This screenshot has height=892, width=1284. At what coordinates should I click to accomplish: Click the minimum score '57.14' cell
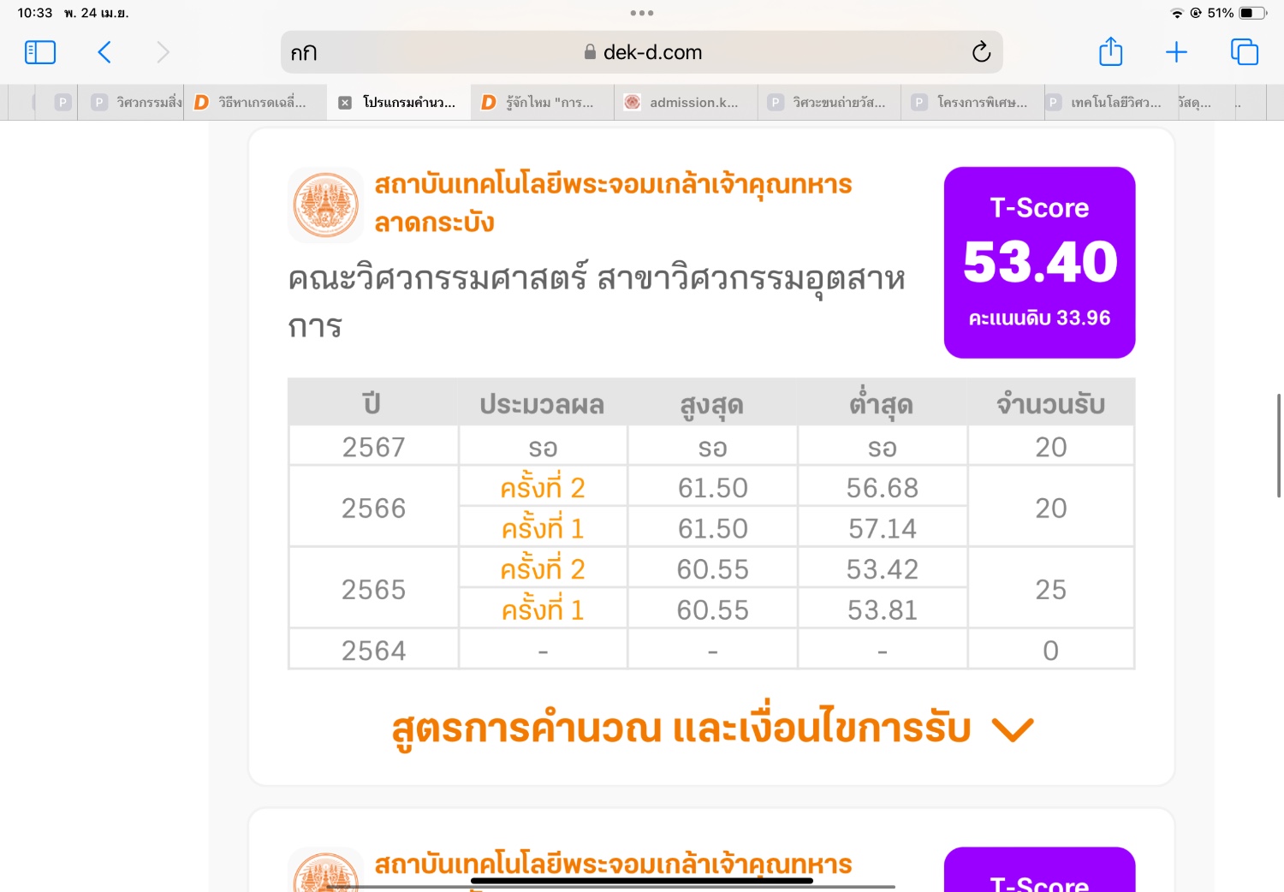(x=882, y=528)
